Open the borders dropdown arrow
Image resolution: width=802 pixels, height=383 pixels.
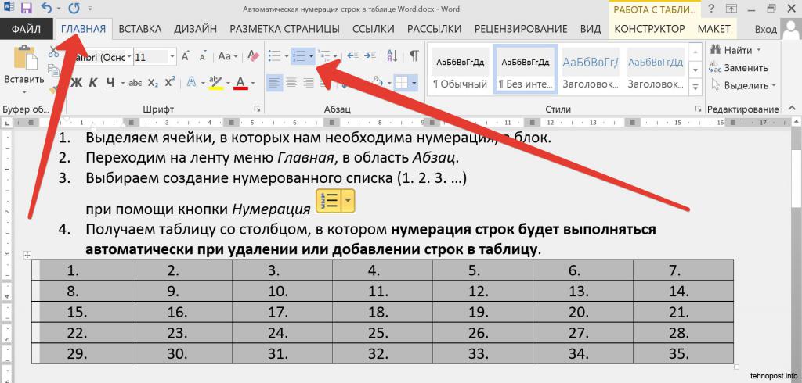tap(414, 83)
